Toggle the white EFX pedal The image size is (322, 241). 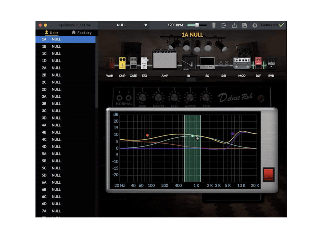(144, 63)
